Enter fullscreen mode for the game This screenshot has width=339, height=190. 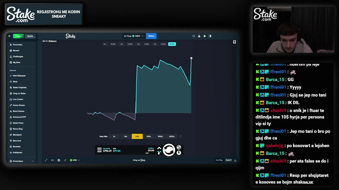[x=46, y=160]
